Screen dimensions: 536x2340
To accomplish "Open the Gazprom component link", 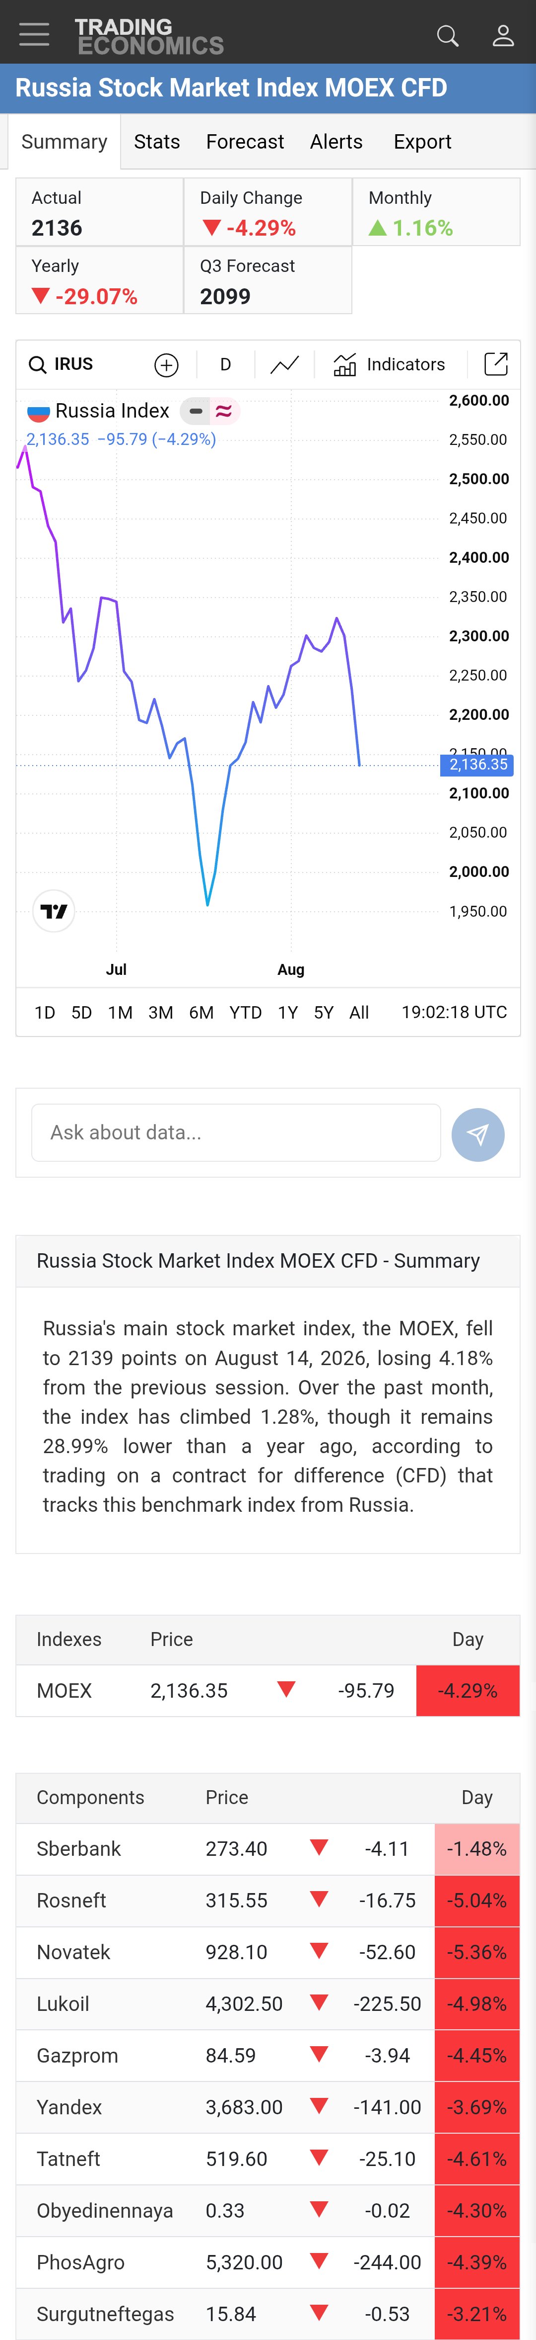I will 77,2056.
